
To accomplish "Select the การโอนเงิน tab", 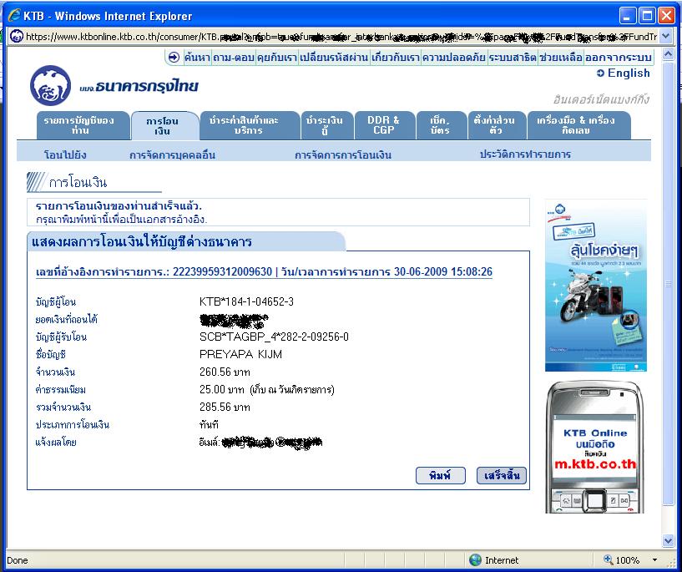I will tap(164, 126).
